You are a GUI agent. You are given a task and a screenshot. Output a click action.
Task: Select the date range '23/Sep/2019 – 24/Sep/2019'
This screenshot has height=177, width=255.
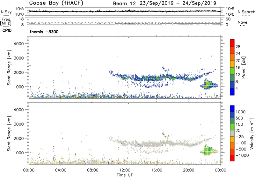178,3
